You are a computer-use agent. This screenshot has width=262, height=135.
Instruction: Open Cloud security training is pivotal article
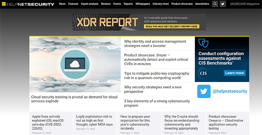(74, 99)
